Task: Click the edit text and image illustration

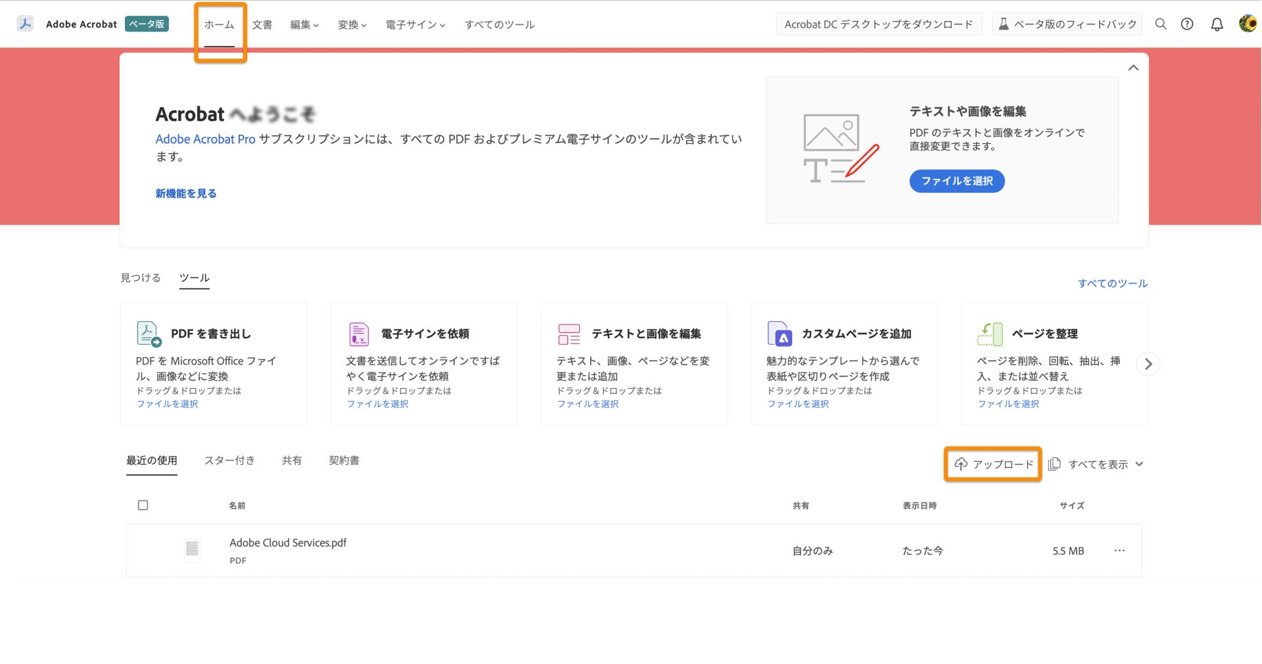Action: pos(841,148)
